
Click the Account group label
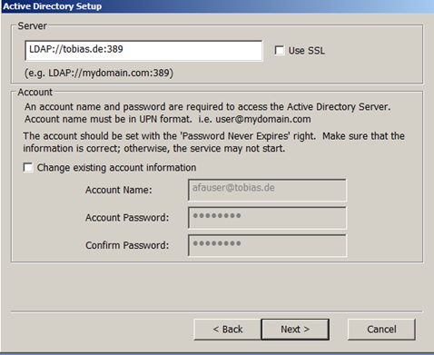tap(35, 92)
